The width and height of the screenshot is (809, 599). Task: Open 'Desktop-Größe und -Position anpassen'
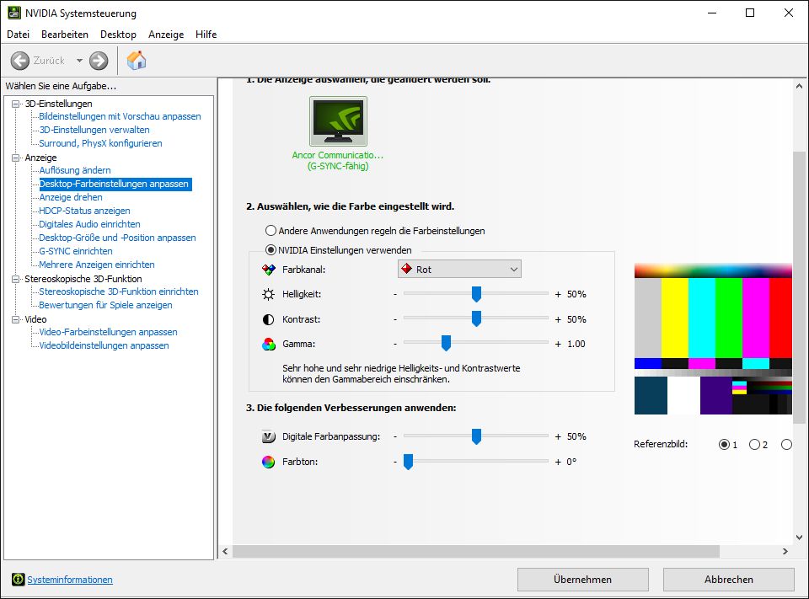pyautogui.click(x=118, y=238)
